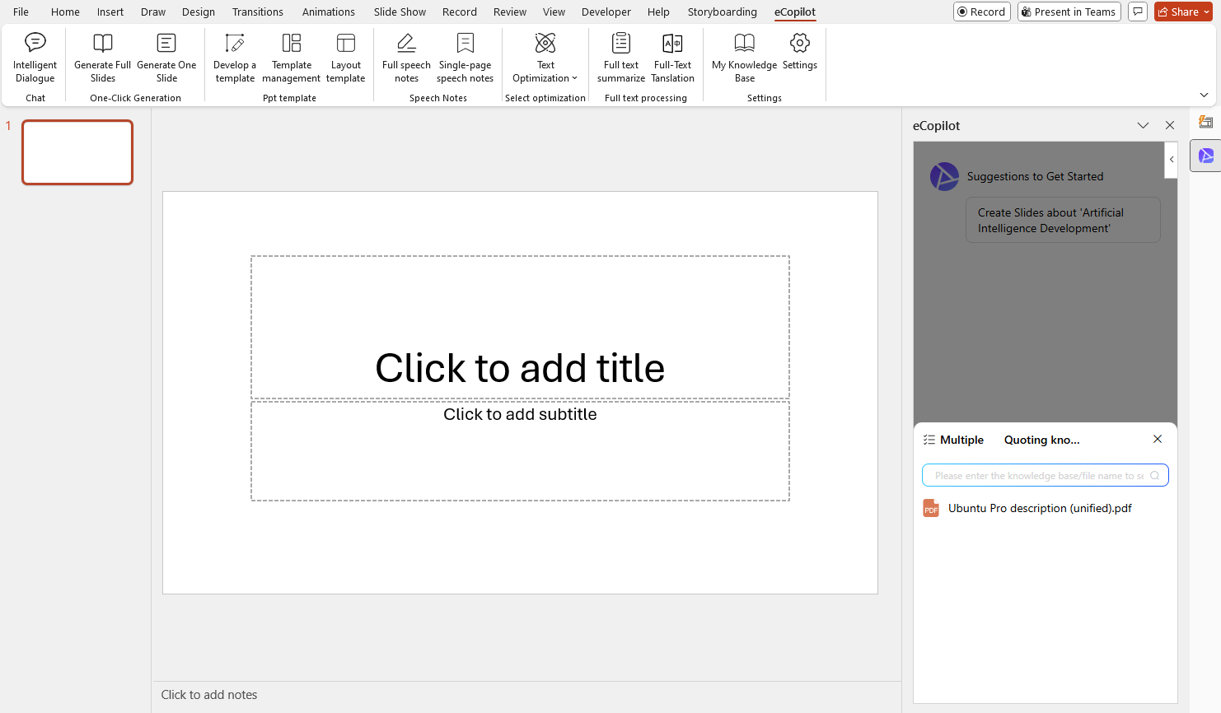Click the AI development slides suggestion
Image resolution: width=1221 pixels, height=713 pixels.
point(1062,220)
